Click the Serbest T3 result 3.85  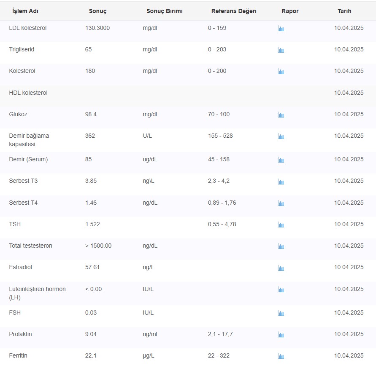point(91,181)
